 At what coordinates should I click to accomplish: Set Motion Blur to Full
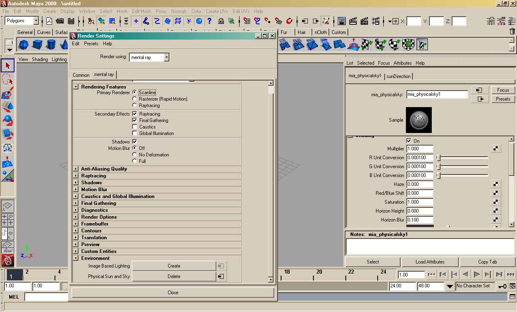135,161
